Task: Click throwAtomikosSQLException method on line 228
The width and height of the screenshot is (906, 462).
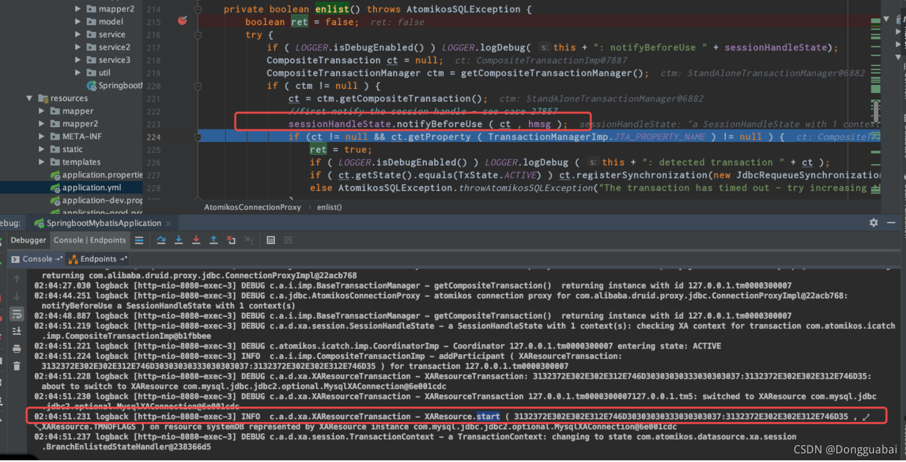Action: pyautogui.click(x=525, y=188)
